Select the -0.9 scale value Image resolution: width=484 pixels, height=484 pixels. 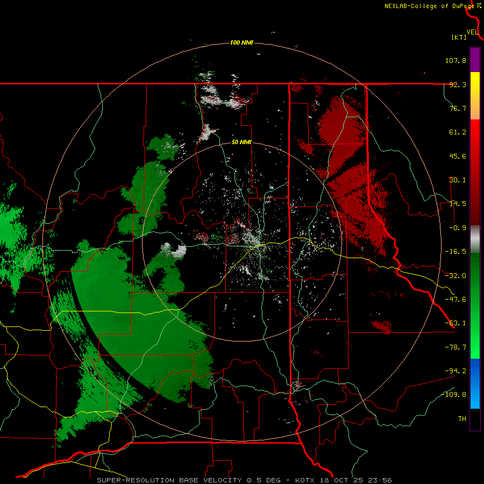(x=458, y=228)
